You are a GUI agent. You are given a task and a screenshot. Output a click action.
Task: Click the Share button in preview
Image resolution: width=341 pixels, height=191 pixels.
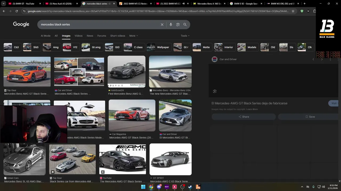tap(243, 117)
